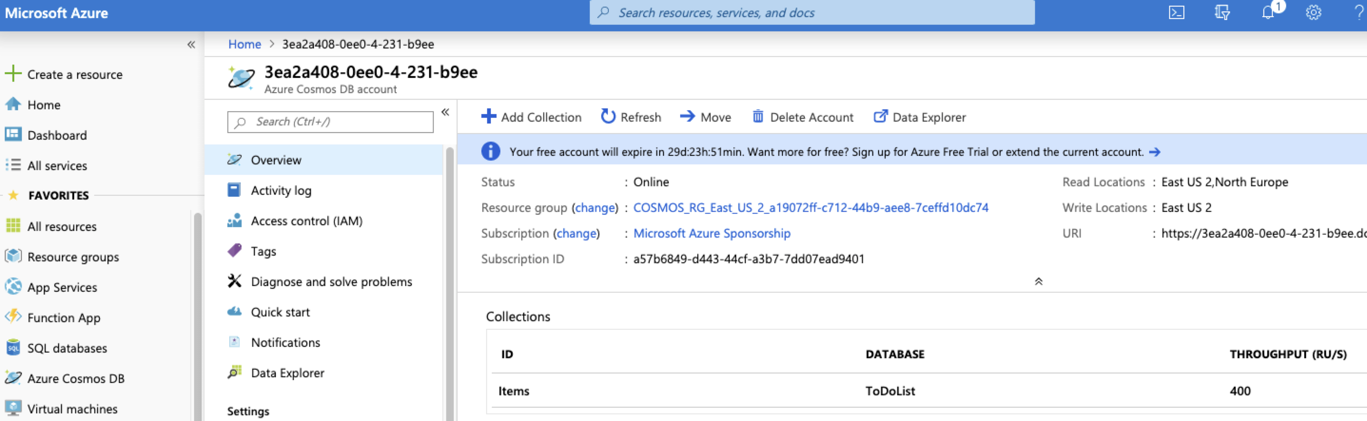1367x421 pixels.
Task: Click the resource menu vertical scrollbar
Action: [x=449, y=284]
